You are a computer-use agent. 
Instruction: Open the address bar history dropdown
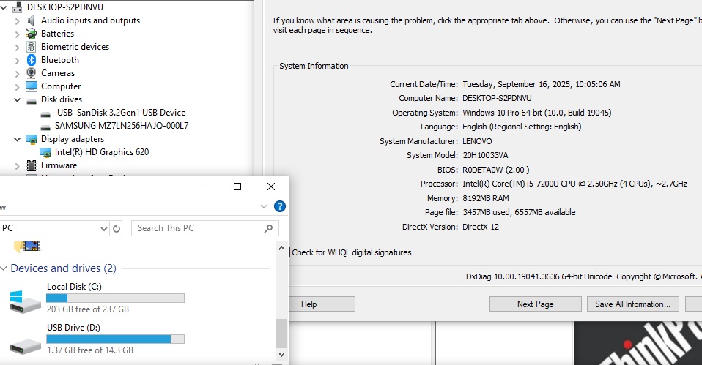click(103, 228)
